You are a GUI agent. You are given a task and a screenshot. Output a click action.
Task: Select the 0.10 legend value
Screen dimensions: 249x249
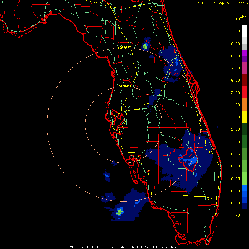click(235, 191)
